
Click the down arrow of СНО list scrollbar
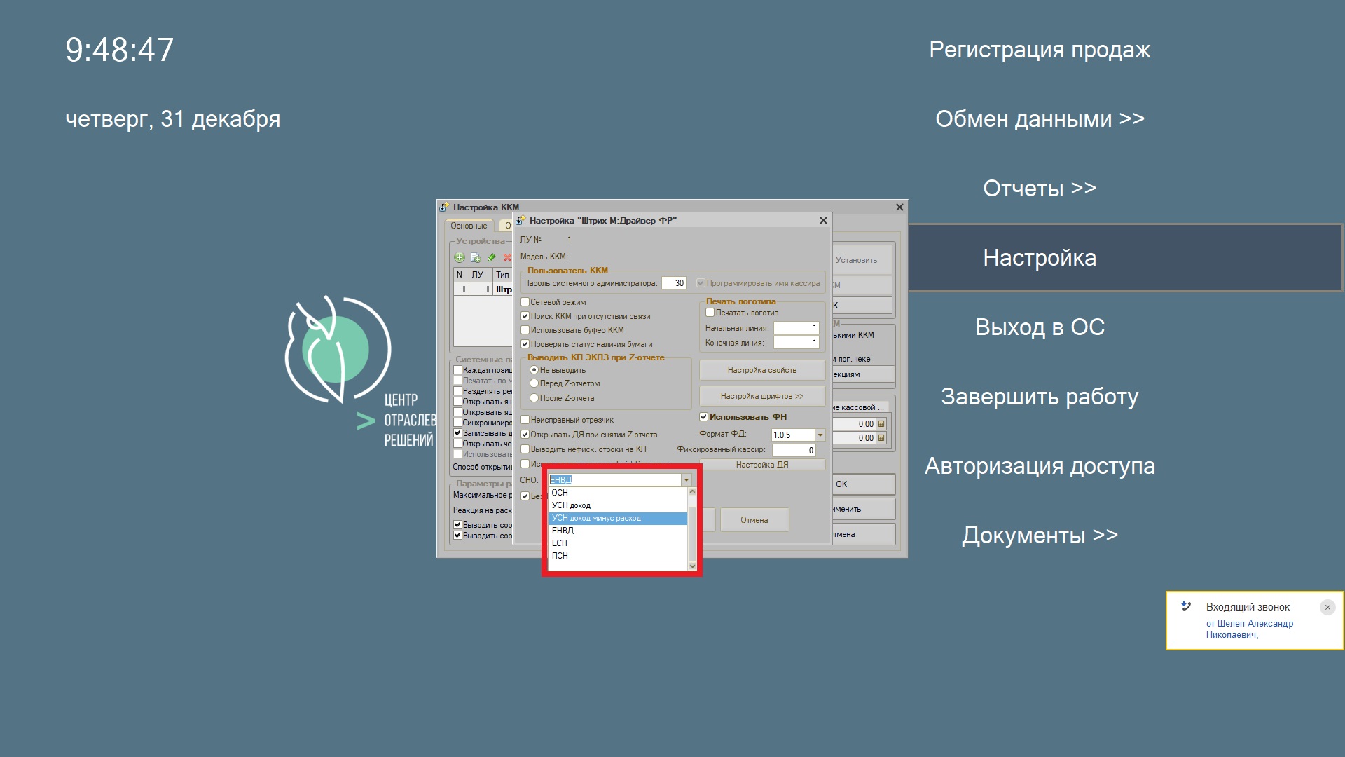[x=692, y=566]
